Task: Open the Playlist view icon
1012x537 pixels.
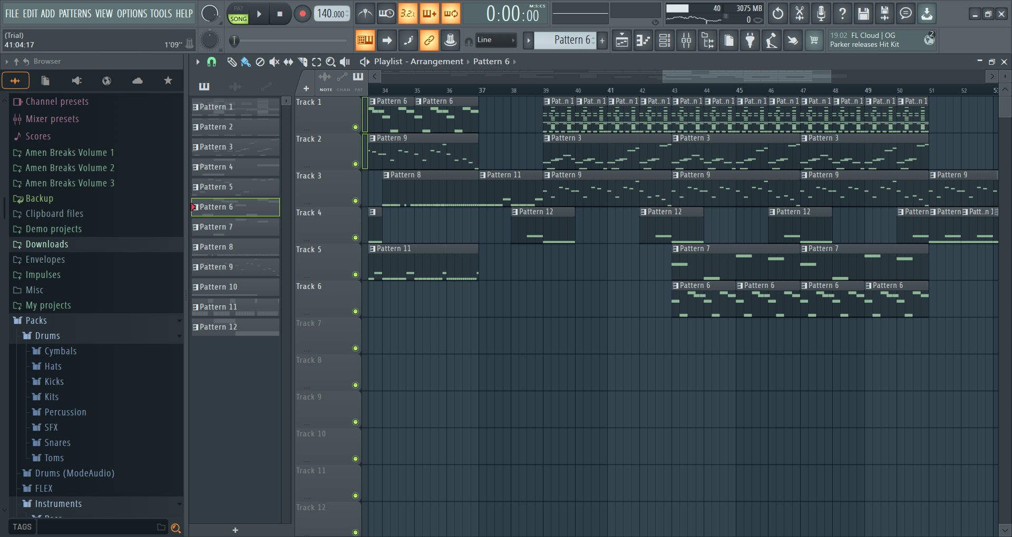Action: [x=622, y=40]
